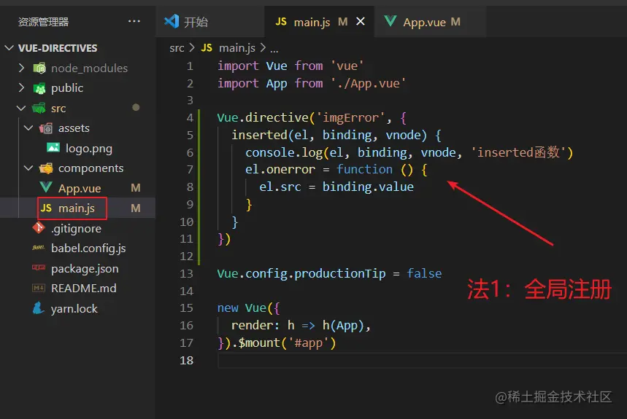Place cursor on empty line 18
The height and width of the screenshot is (419, 627).
click(x=423, y=360)
